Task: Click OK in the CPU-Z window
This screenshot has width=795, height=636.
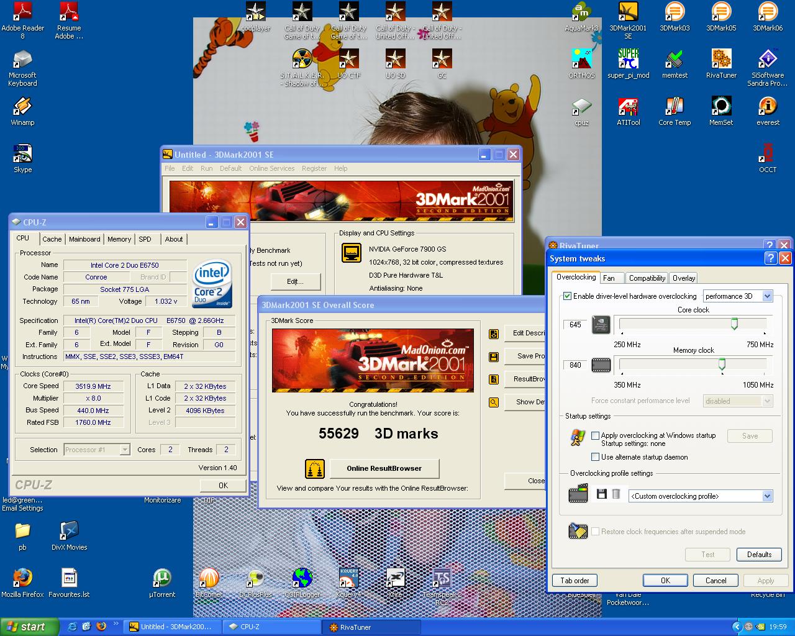Action: pyautogui.click(x=223, y=486)
